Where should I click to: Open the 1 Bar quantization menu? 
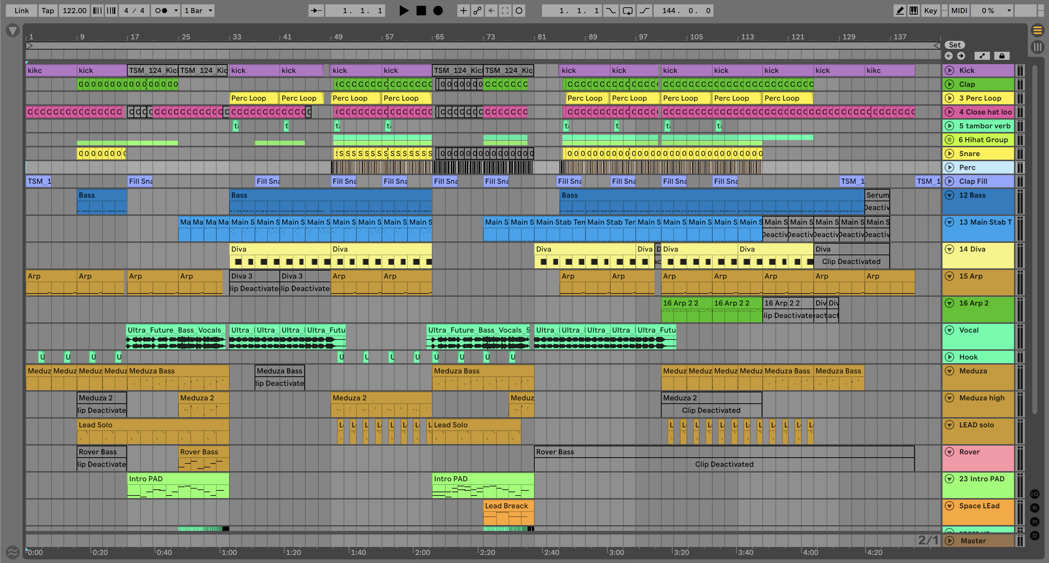(198, 11)
